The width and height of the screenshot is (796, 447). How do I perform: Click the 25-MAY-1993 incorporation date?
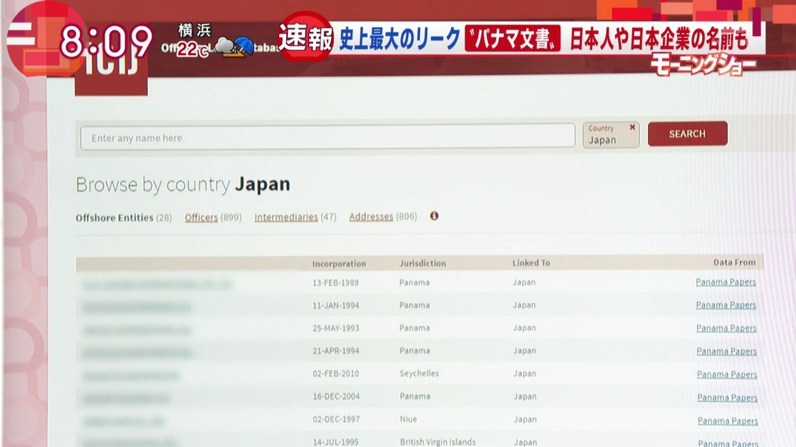coord(336,328)
